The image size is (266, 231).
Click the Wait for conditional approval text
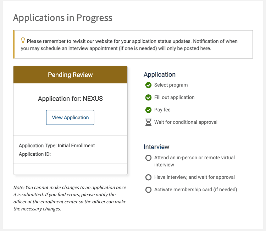point(186,122)
